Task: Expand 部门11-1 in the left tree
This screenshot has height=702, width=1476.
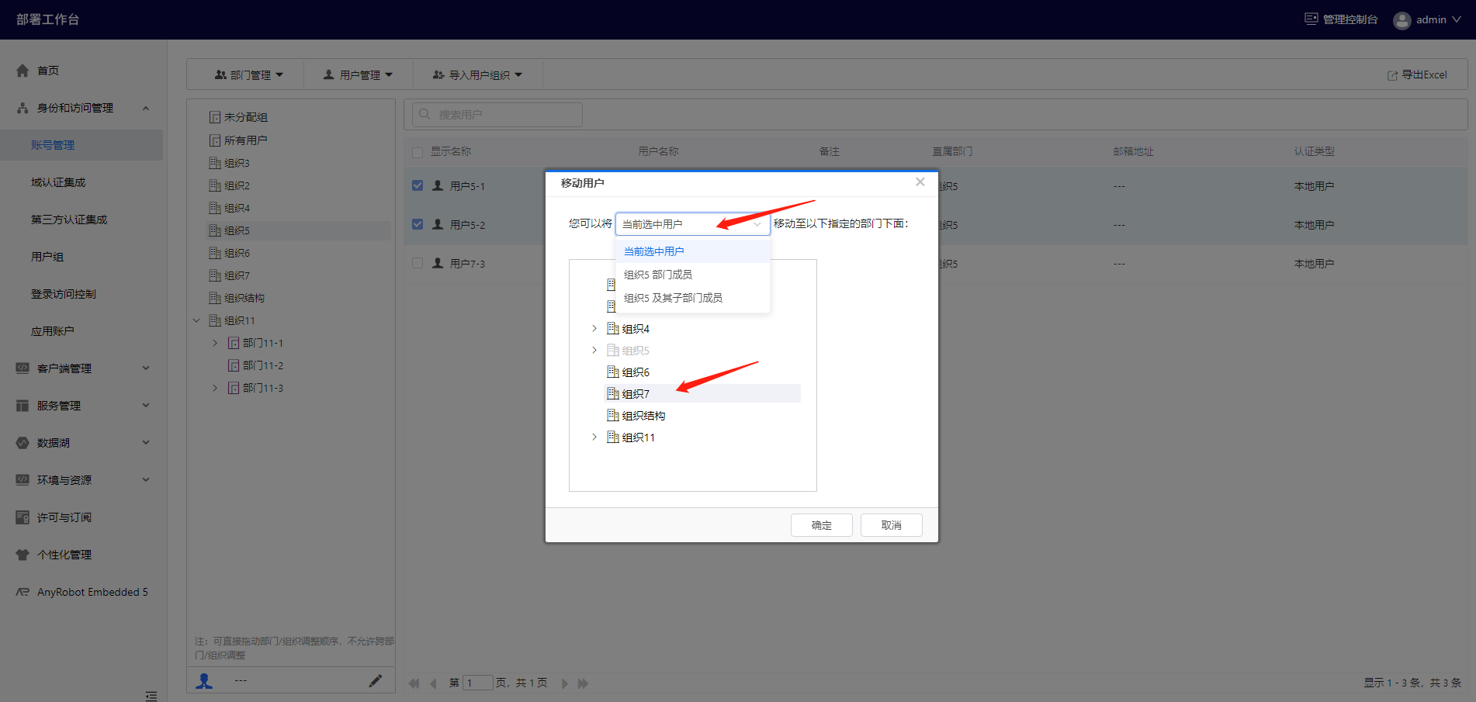Action: (216, 343)
